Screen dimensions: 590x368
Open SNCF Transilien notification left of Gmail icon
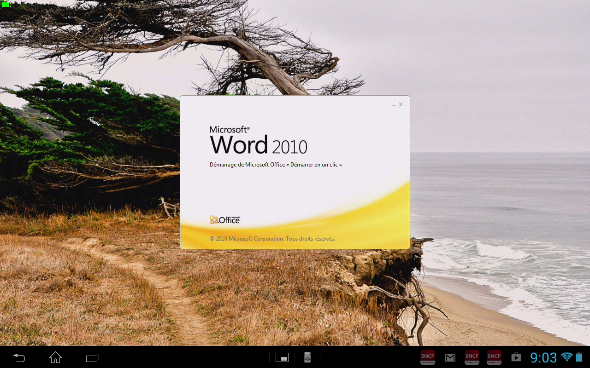[427, 357]
